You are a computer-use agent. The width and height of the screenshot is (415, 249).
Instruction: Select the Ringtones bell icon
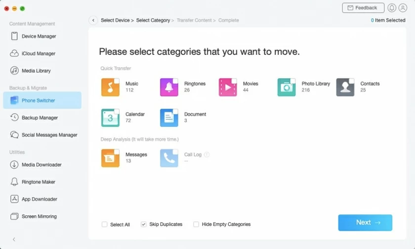click(x=169, y=87)
